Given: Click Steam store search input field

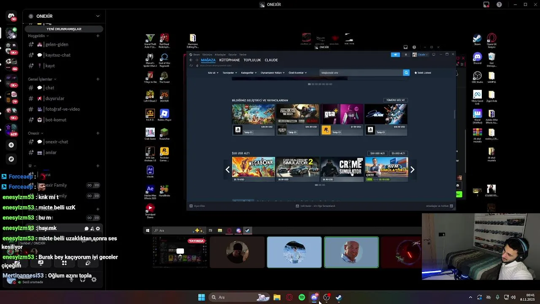Looking at the screenshot, I should (x=361, y=73).
